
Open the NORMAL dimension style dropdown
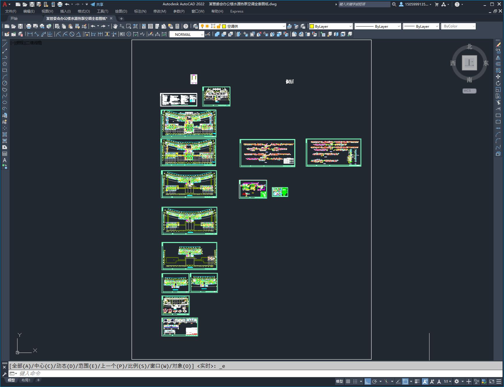click(187, 34)
